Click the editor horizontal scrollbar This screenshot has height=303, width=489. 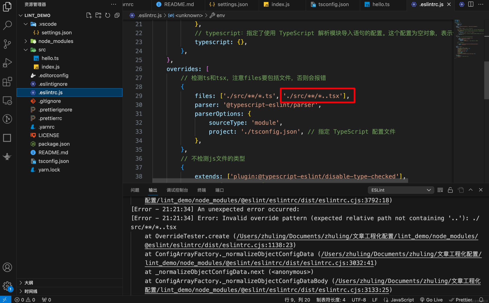click(280, 180)
